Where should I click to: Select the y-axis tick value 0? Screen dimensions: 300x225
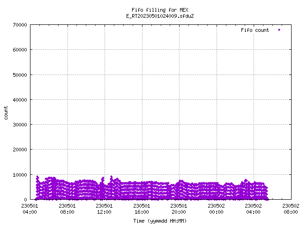(x=25, y=200)
